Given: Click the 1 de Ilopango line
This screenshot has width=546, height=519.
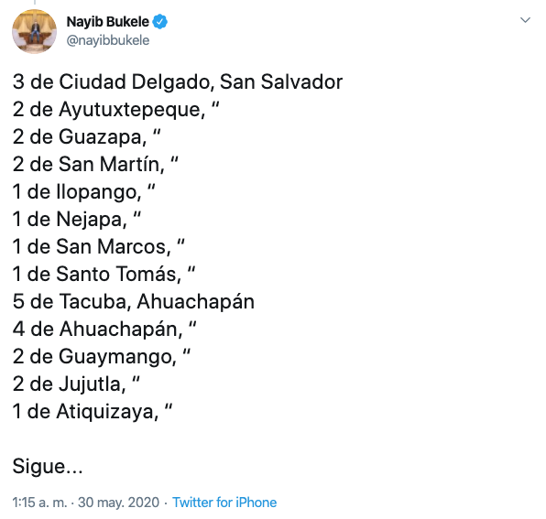Looking at the screenshot, I should 83,192.
